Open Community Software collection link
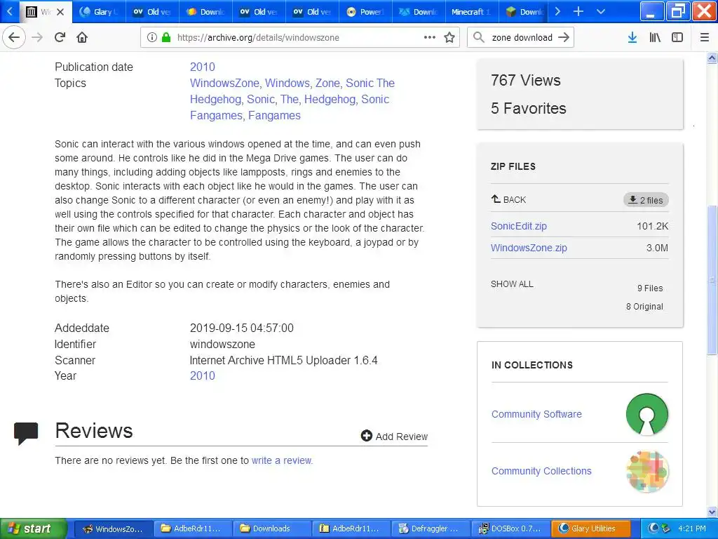718x539 pixels. [536, 414]
